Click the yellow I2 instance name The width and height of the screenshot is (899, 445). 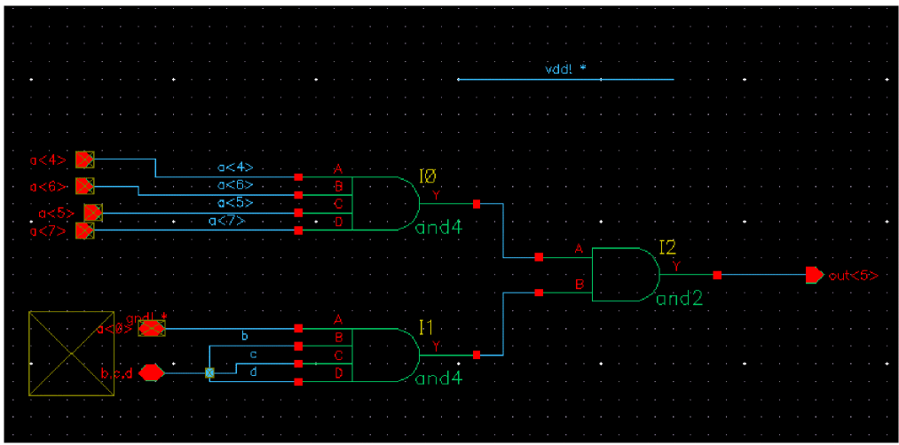(x=668, y=247)
